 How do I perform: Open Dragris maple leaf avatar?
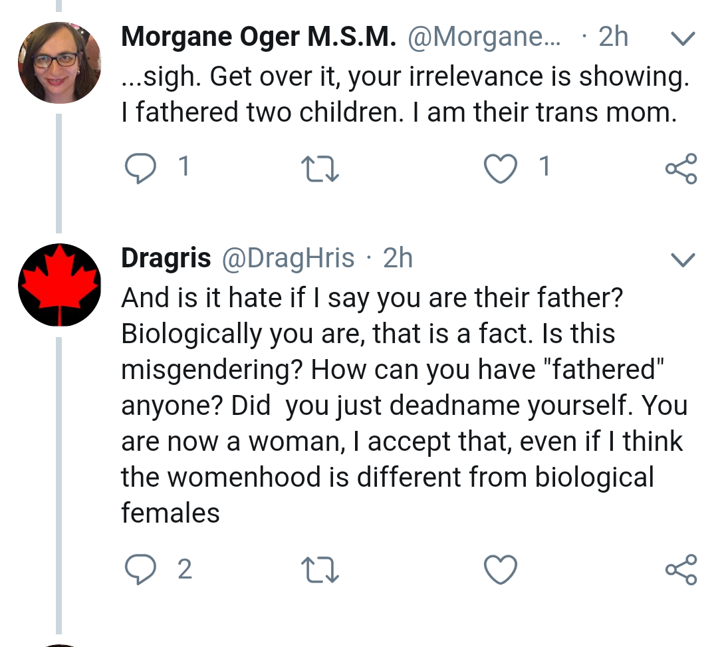[60, 285]
